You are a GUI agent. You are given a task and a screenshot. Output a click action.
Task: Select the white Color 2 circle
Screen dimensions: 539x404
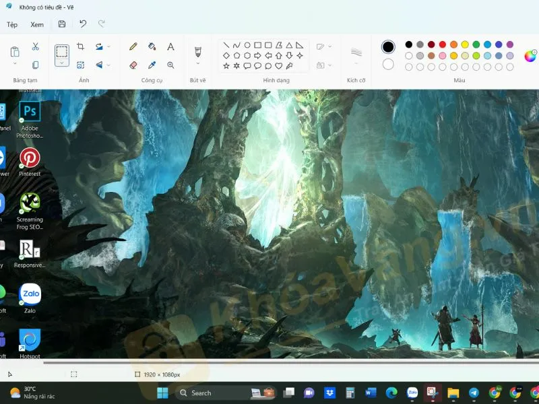388,65
